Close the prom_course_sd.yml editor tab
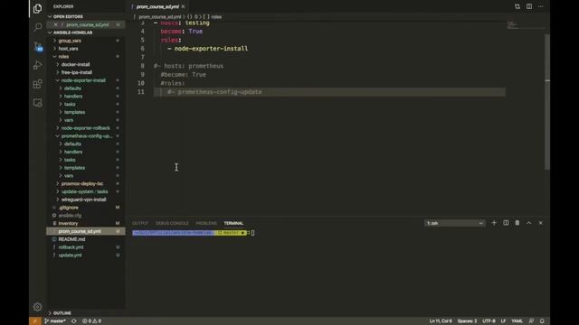The height and width of the screenshot is (325, 579). (x=183, y=6)
